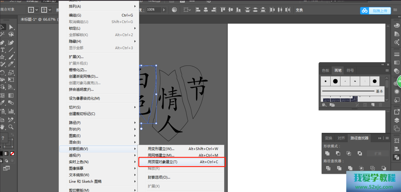Select the Zoom magnifier tool
The height and width of the screenshot is (192, 401).
(11, 127)
